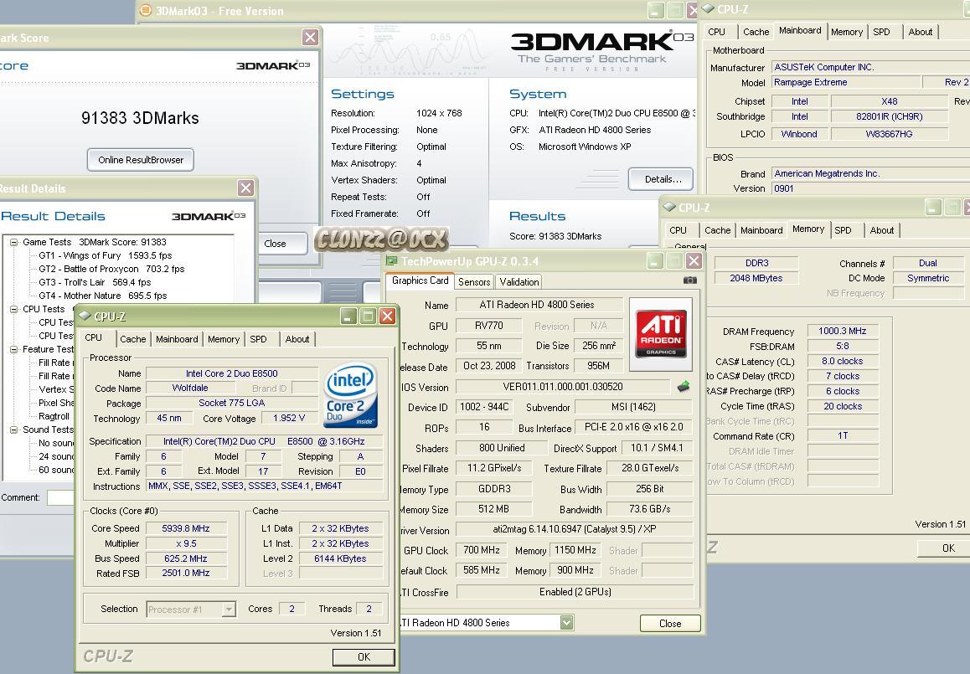Screen dimensions: 970x674
Task: Click the CPU-Z title bar icon of the front window
Action: (x=85, y=316)
